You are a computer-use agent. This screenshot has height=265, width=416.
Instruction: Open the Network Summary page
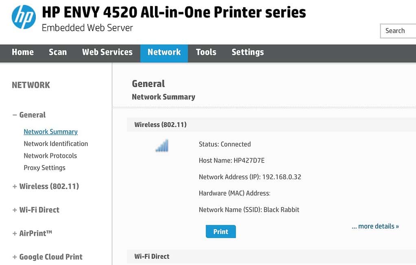(x=50, y=131)
